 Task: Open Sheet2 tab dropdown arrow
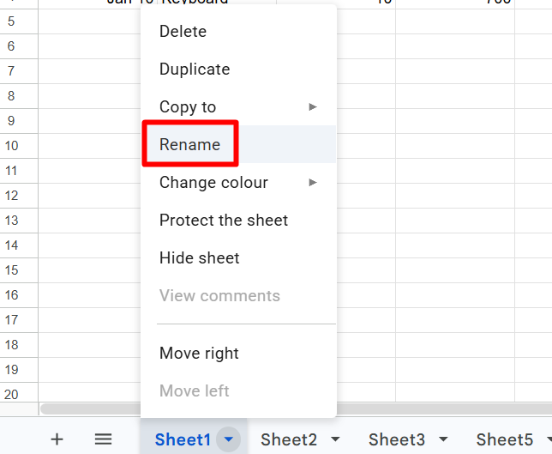[x=335, y=439]
